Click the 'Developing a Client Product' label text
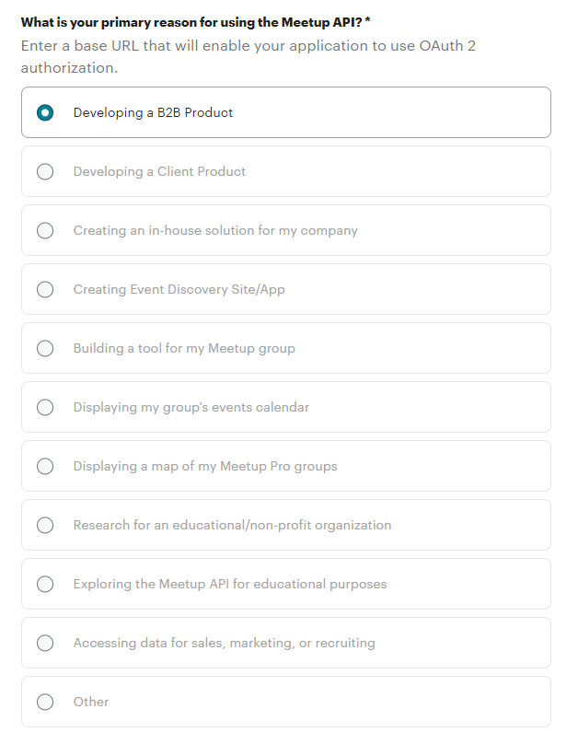578x743 pixels. coord(159,171)
